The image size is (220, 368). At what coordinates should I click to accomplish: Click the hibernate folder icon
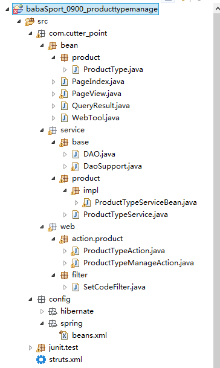tap(53, 311)
